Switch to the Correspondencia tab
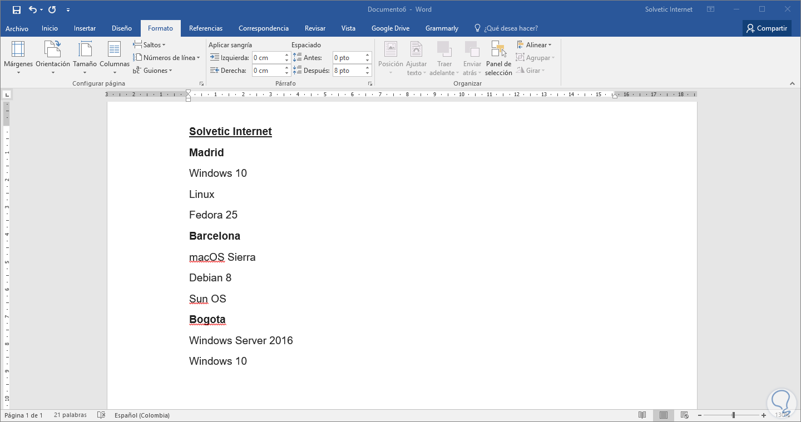Image resolution: width=801 pixels, height=422 pixels. 264,28
